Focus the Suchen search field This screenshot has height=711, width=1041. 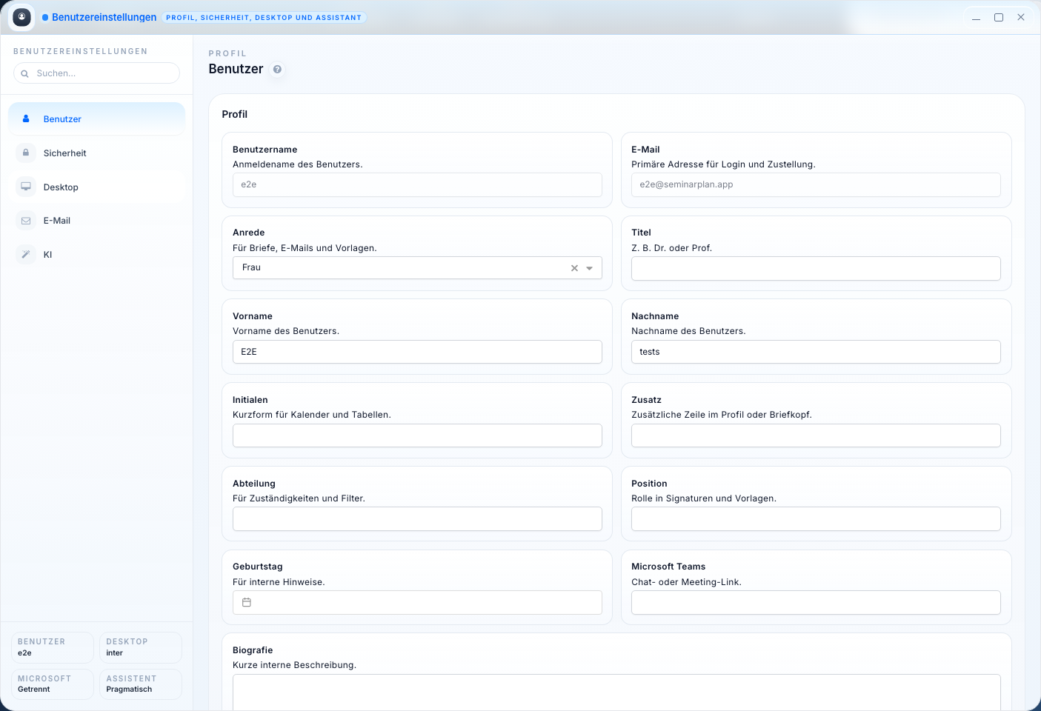[x=104, y=73]
